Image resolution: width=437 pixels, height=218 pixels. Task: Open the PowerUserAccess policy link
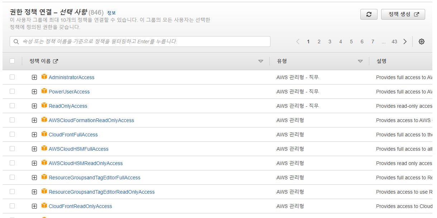point(69,92)
